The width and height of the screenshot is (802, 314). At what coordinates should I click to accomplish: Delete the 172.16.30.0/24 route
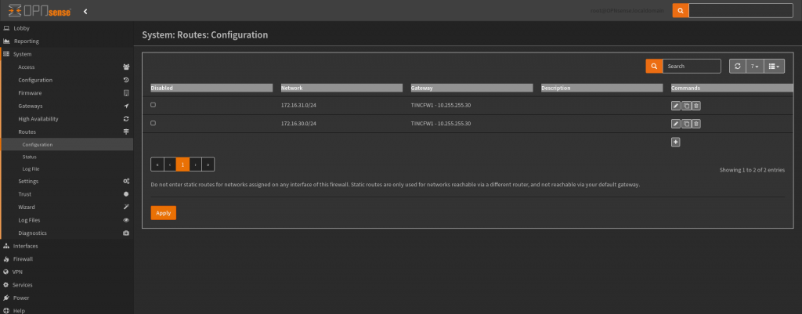[x=695, y=124]
